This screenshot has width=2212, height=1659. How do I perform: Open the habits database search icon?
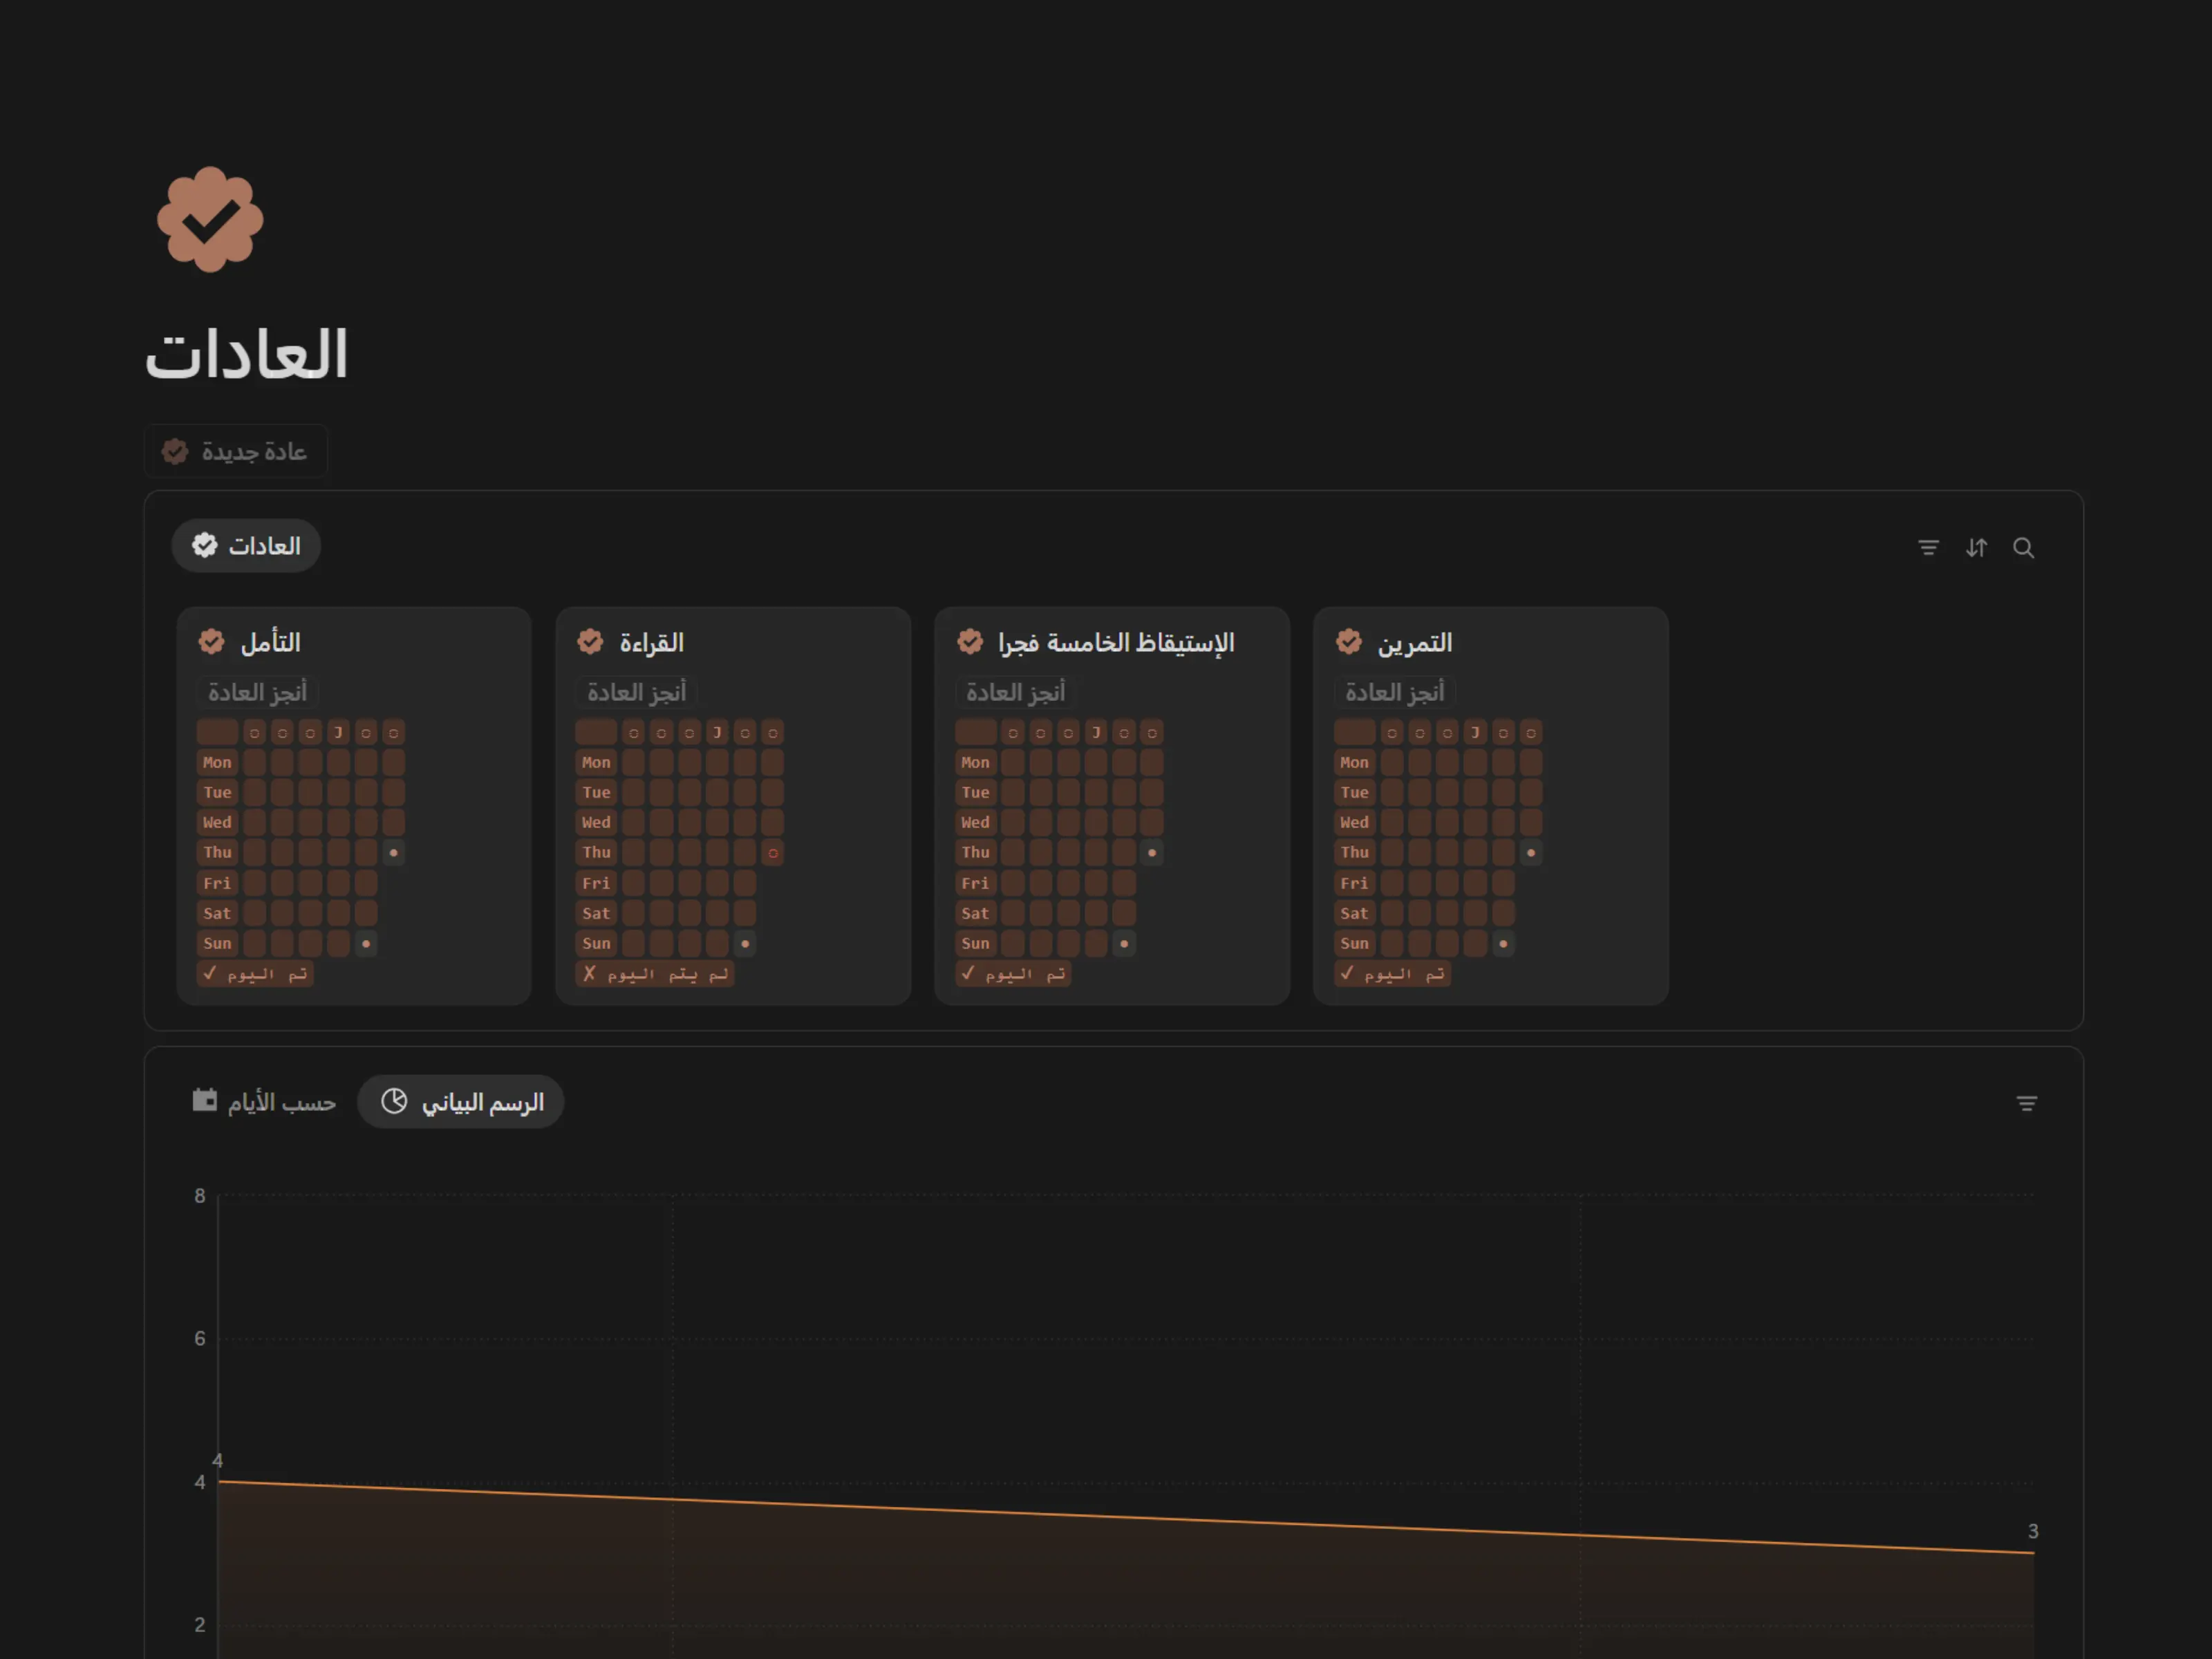[x=2023, y=548]
